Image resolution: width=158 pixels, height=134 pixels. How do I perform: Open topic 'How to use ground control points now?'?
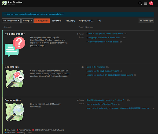coord(105,33)
